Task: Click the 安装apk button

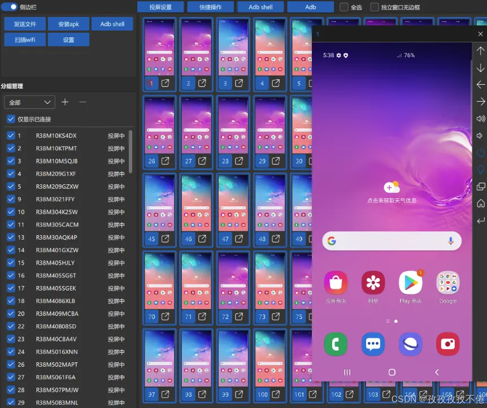Action: tap(68, 24)
